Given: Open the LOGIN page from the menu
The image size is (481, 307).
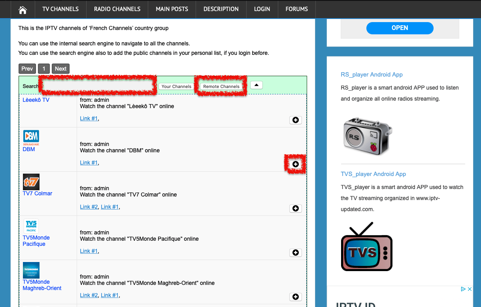Looking at the screenshot, I should click(x=262, y=9).
